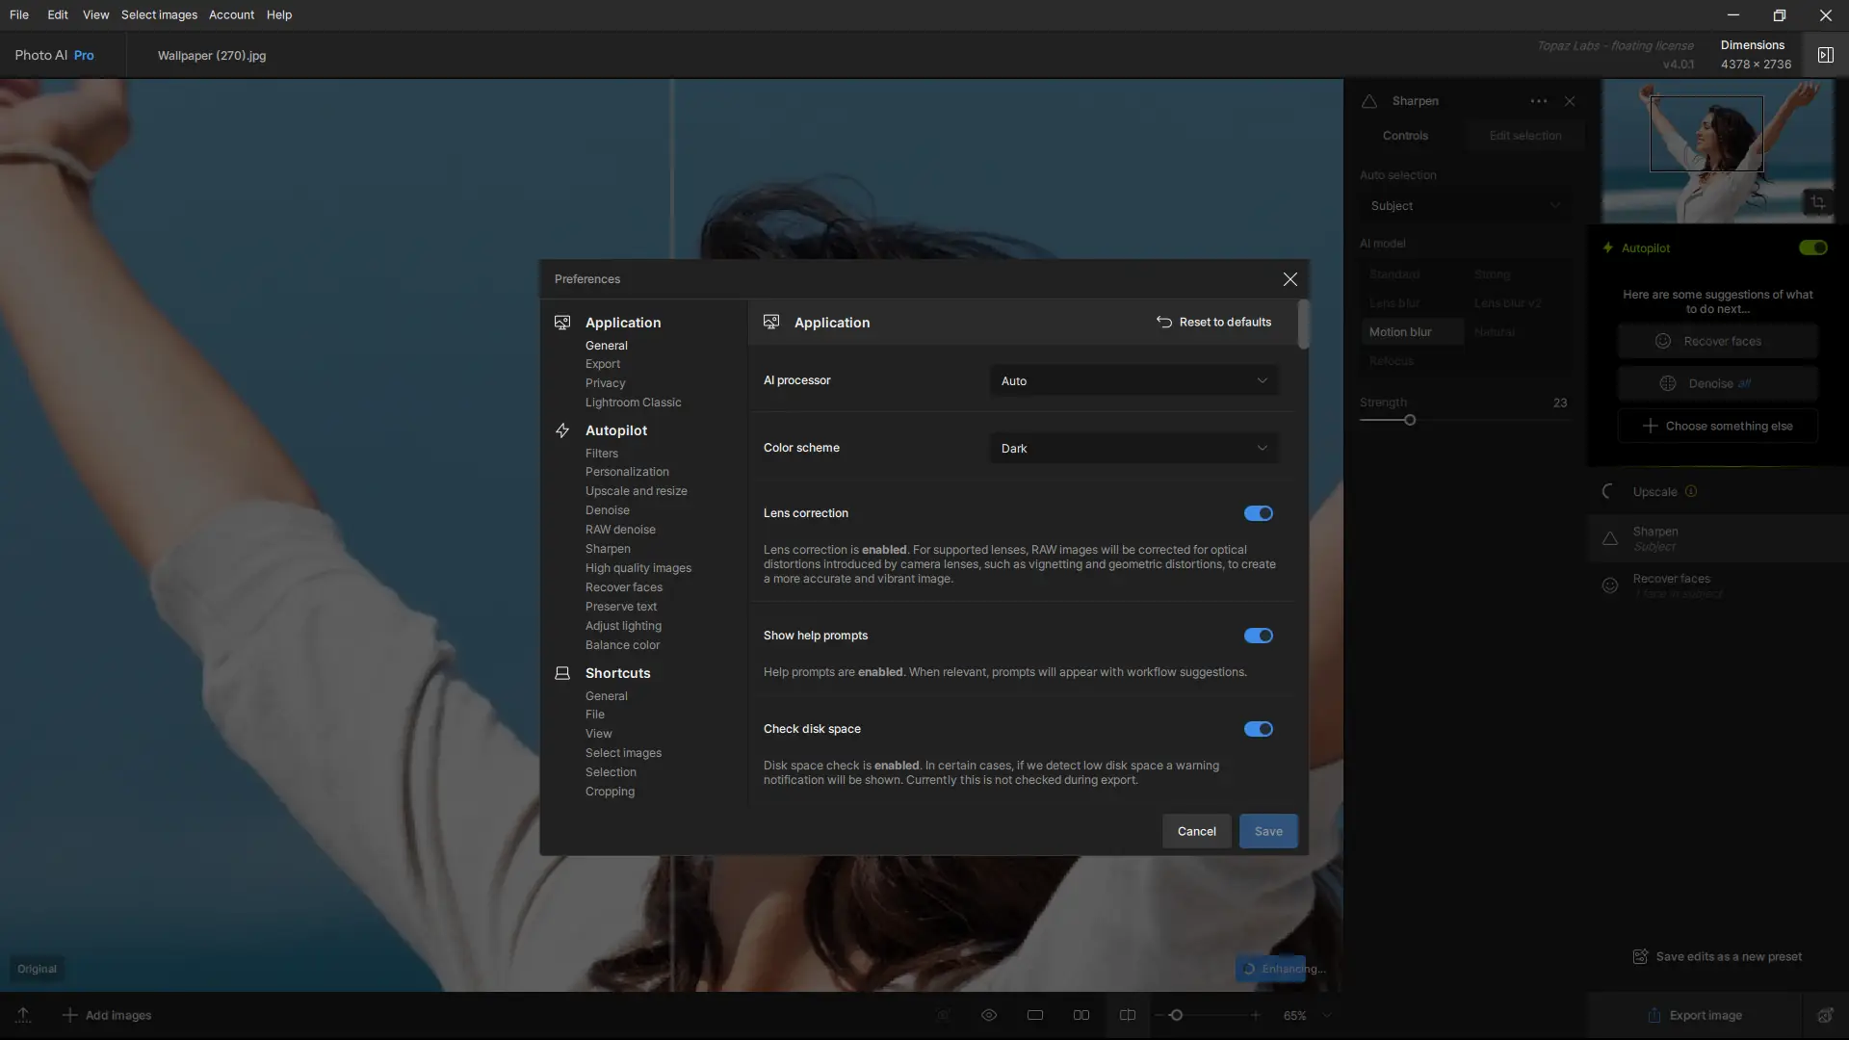Toggle the right panel icon near Dimensions
Image resolution: width=1849 pixels, height=1040 pixels.
[x=1825, y=55]
